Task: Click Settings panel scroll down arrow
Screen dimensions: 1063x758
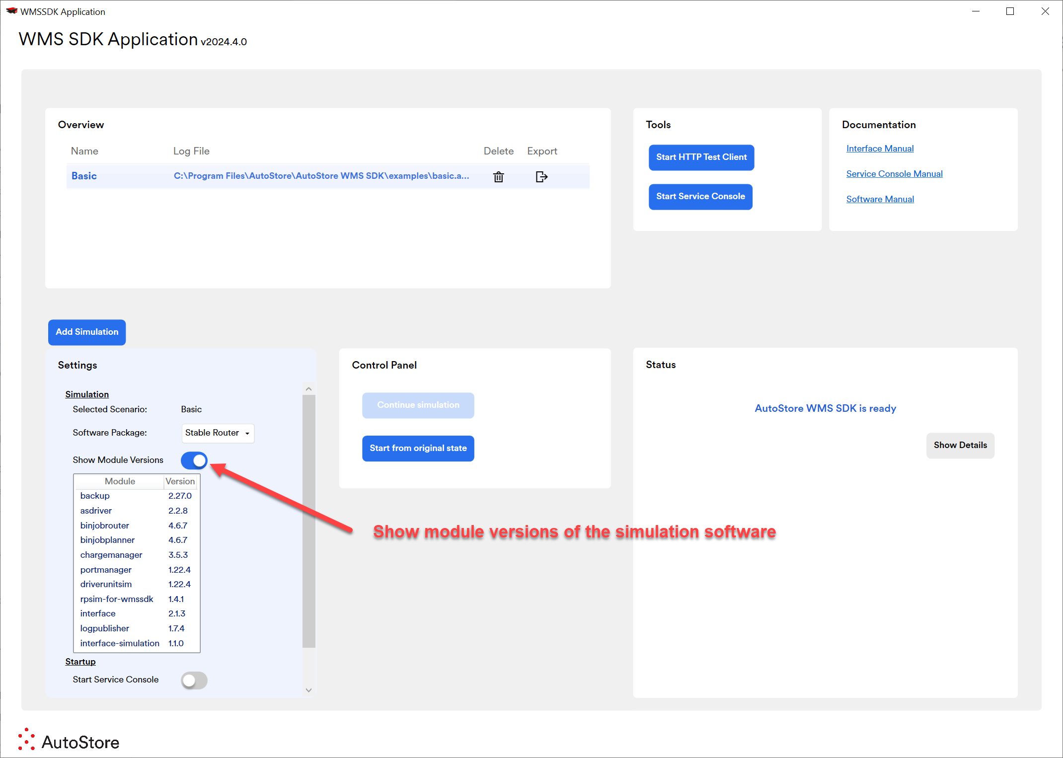Action: 309,690
